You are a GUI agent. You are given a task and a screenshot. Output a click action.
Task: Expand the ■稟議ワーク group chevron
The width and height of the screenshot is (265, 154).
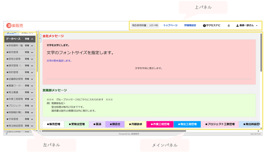pyautogui.click(x=32, y=86)
